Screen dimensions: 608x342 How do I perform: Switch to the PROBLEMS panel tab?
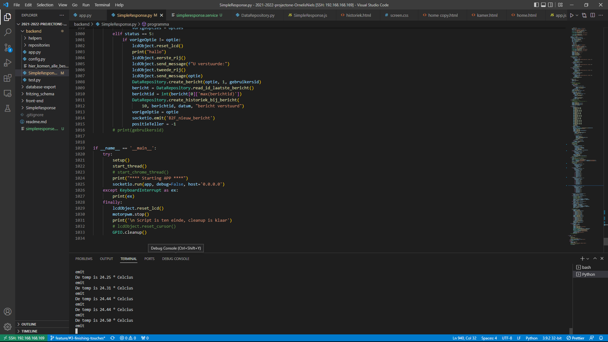pyautogui.click(x=84, y=259)
